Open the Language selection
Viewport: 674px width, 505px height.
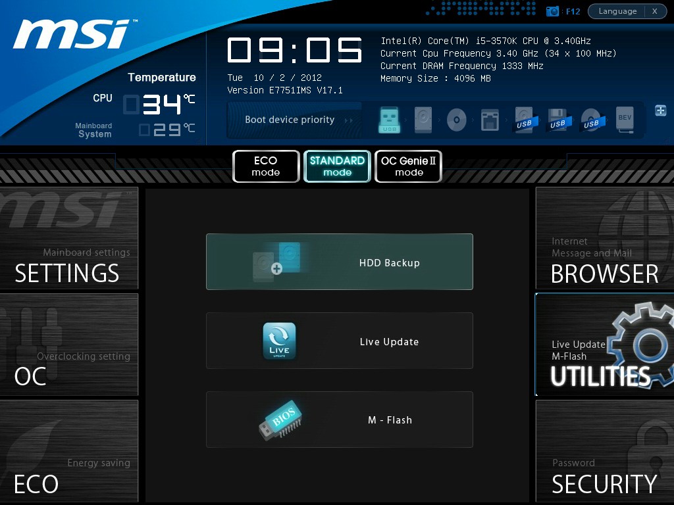[x=617, y=11]
